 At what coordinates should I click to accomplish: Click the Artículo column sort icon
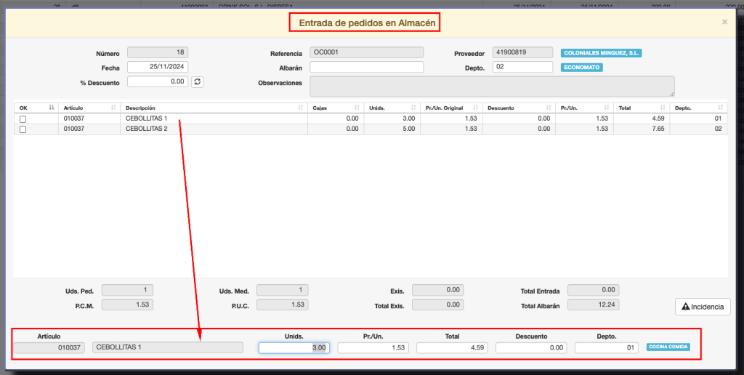point(113,108)
